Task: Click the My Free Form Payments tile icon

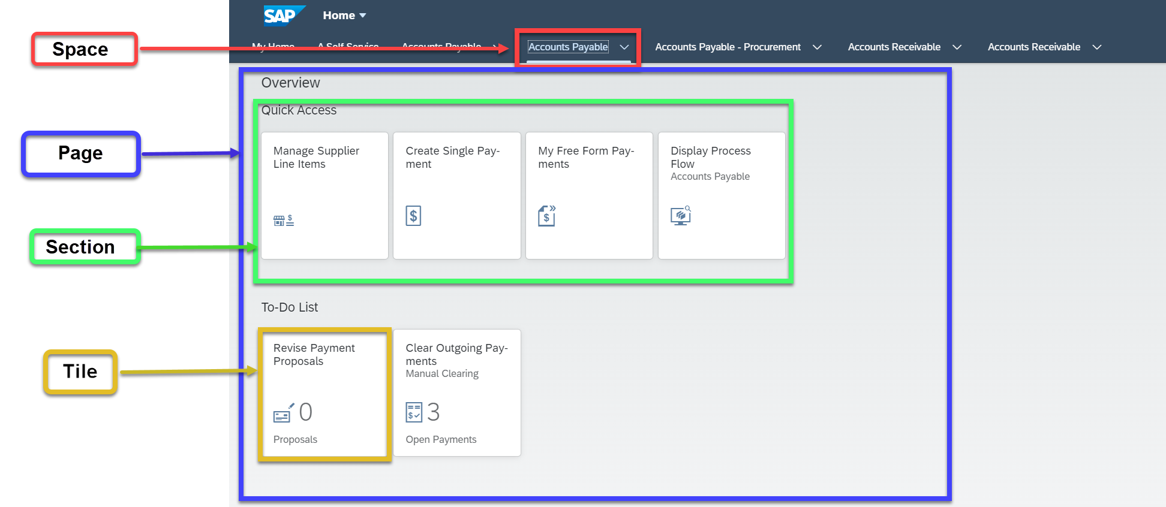Action: point(546,216)
